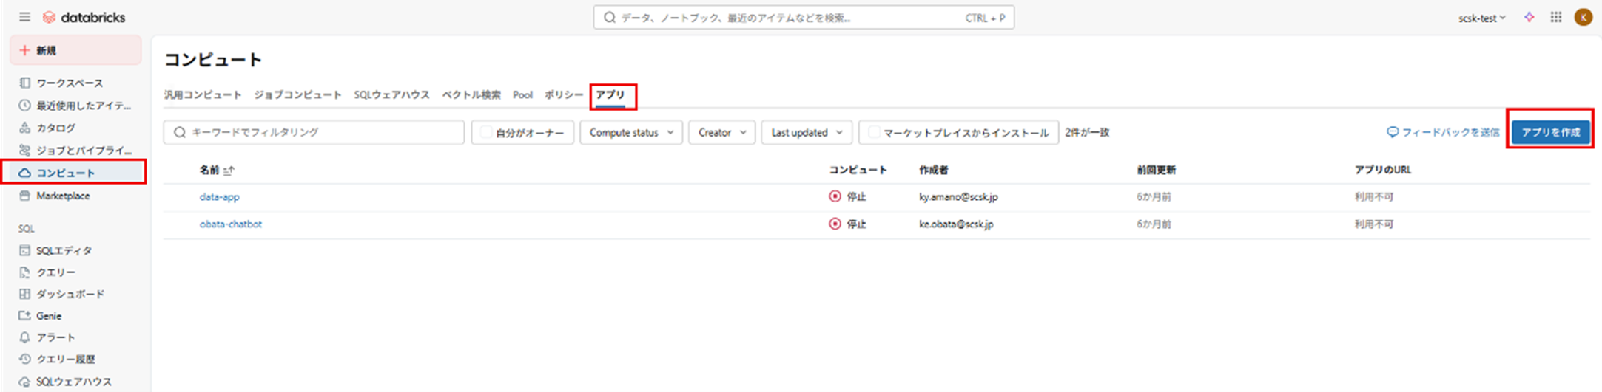Screen dimensions: 1602x392
Task: Open the scsk-test workspace selector
Action: pyautogui.click(x=1481, y=18)
